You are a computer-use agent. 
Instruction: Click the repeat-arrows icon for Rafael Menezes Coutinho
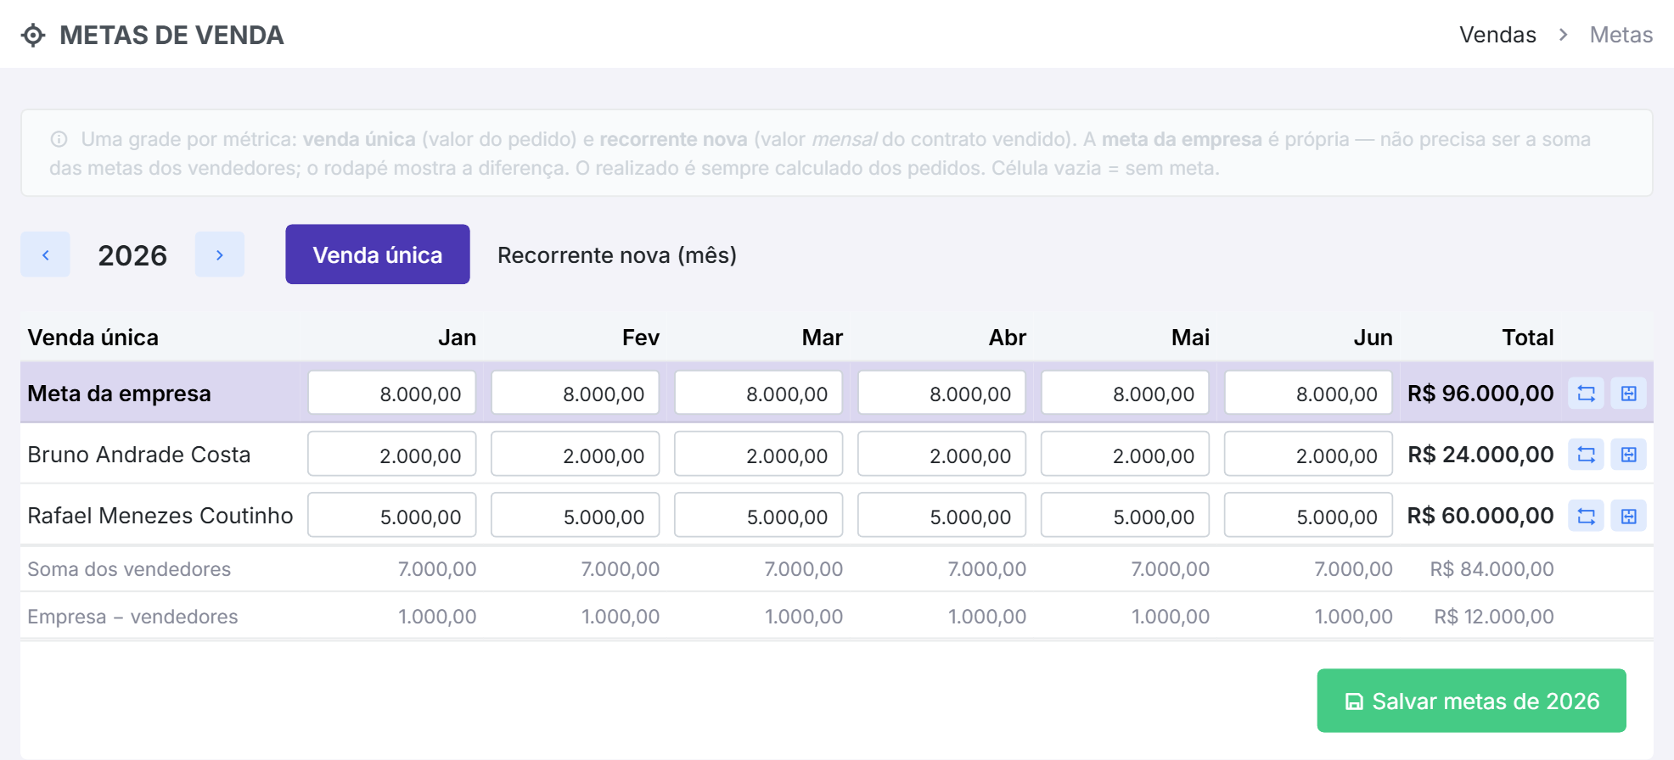1586,516
